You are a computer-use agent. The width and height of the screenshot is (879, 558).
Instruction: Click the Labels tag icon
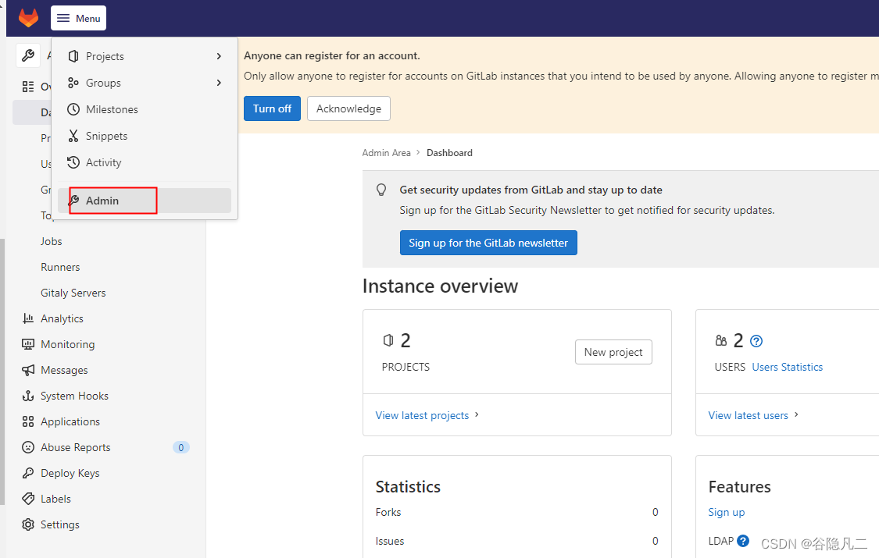pyautogui.click(x=28, y=499)
